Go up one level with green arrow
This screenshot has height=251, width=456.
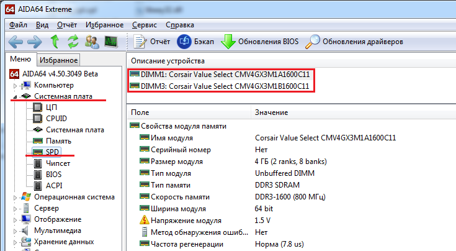[x=55, y=42]
